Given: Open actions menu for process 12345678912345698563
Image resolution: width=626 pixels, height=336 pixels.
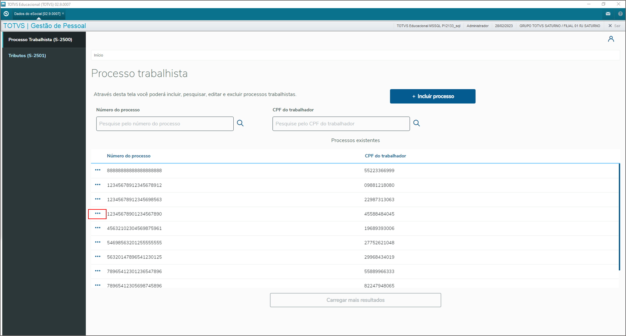Looking at the screenshot, I should tap(98, 199).
